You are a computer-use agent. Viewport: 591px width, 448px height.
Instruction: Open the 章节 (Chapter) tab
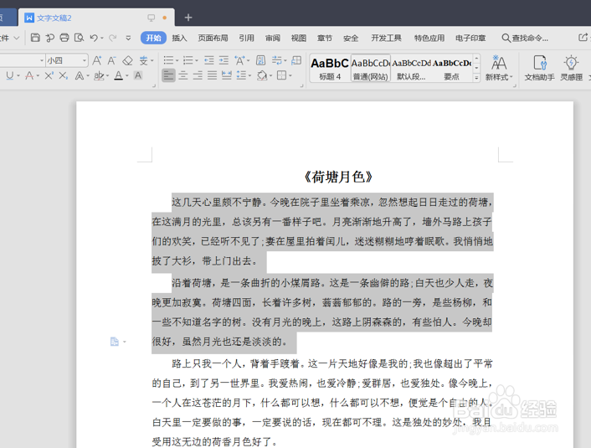coord(325,38)
